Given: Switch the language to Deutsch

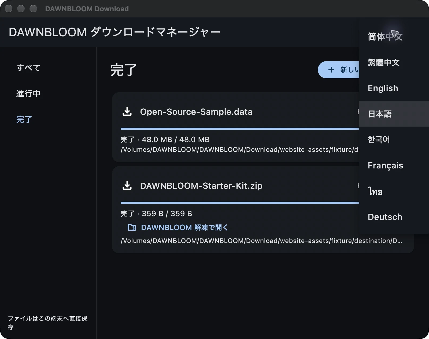Looking at the screenshot, I should tap(394, 217).
